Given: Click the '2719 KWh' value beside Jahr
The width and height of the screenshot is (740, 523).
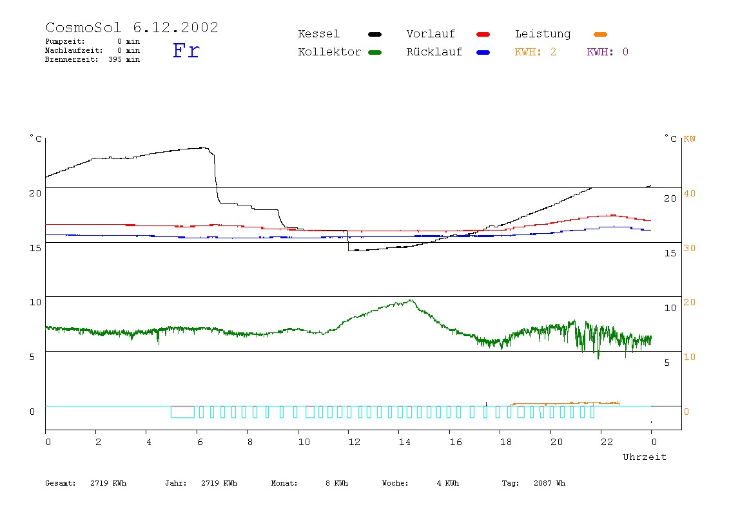Looking at the screenshot, I should [219, 483].
